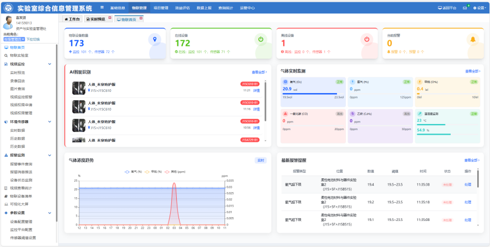Click first AI recognition snapshot thumbnail
Screen dimensions: 490x247
[79, 88]
